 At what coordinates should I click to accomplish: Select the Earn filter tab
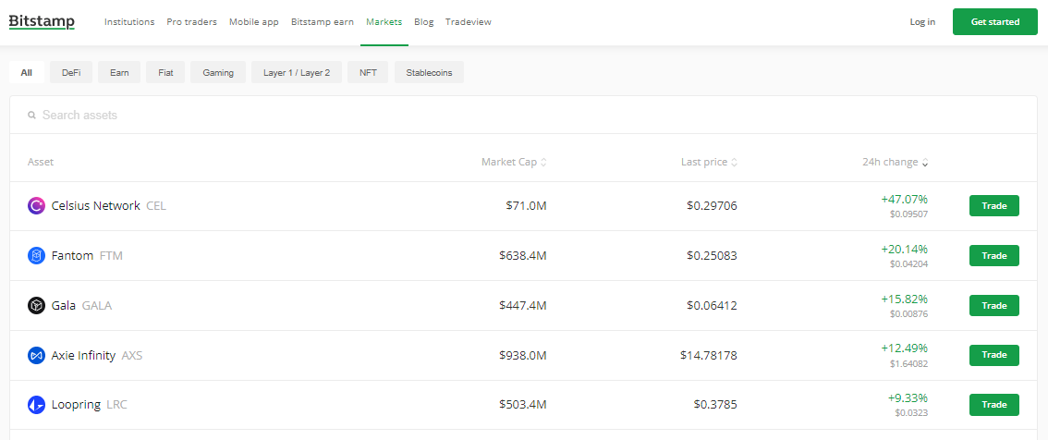click(x=119, y=72)
